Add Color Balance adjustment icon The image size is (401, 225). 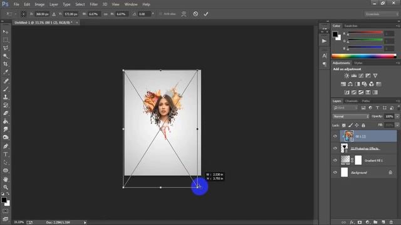(350, 84)
